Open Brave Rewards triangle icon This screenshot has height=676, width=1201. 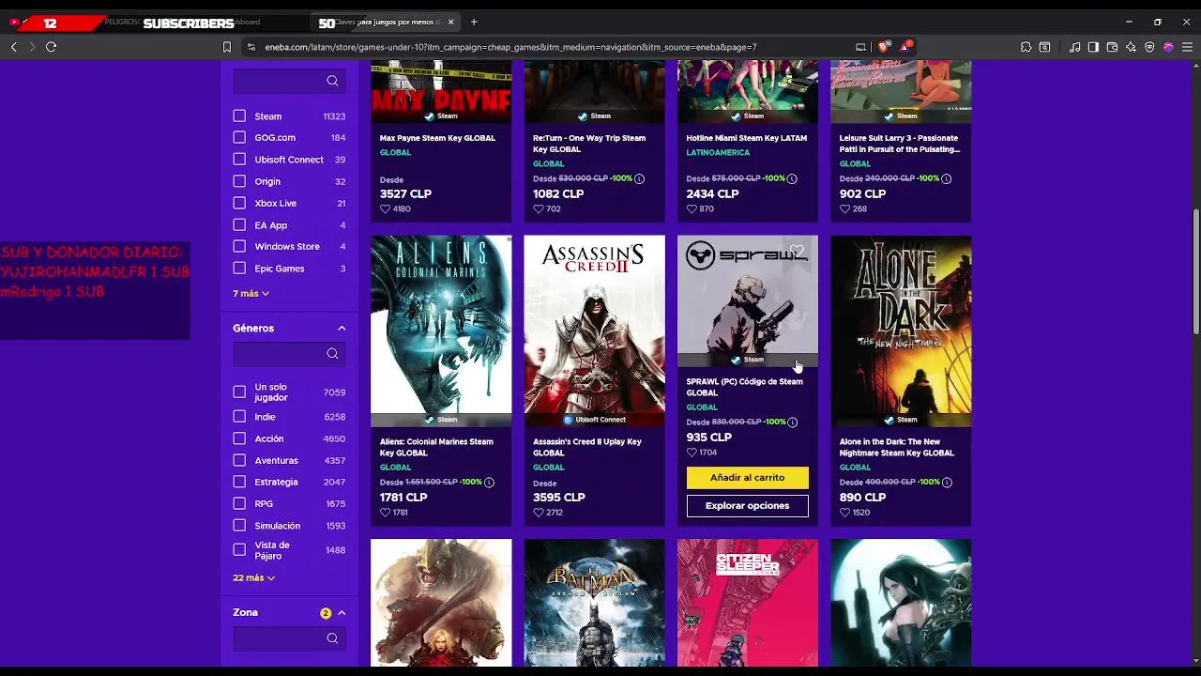pyautogui.click(x=905, y=47)
